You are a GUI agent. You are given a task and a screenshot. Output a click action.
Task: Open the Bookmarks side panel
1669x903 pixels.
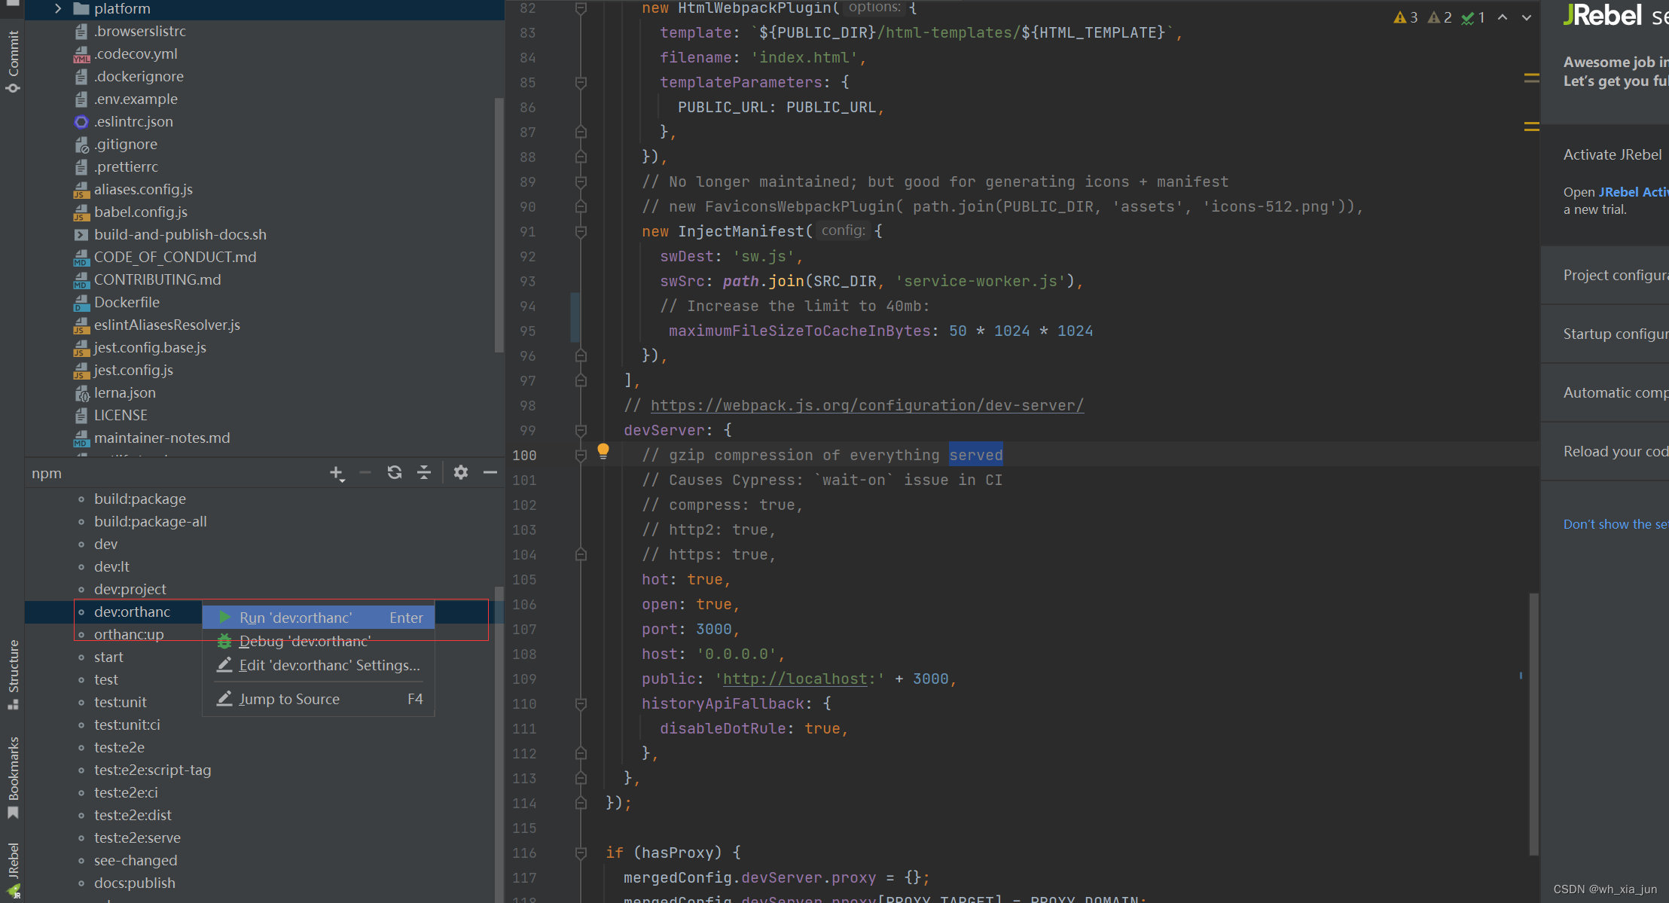(x=13, y=776)
